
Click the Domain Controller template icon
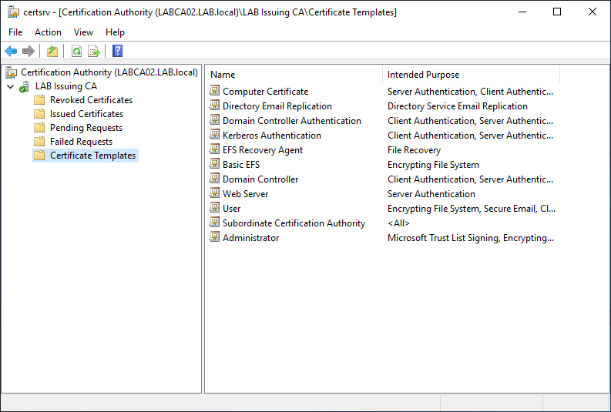click(x=214, y=179)
